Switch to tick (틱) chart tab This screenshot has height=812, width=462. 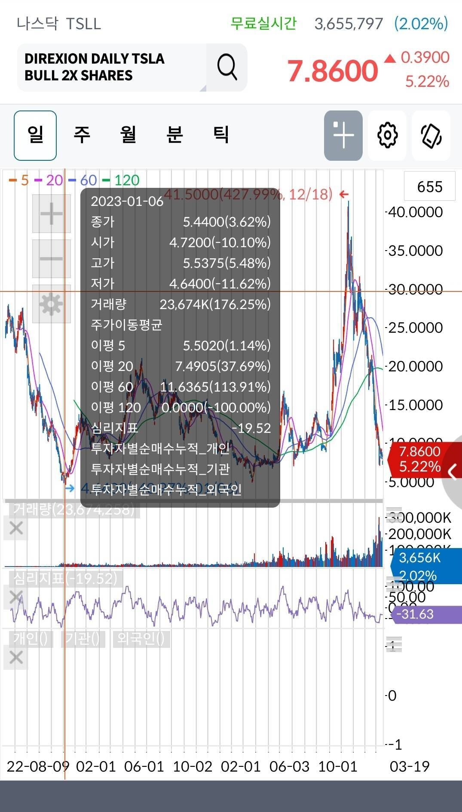[x=221, y=135]
